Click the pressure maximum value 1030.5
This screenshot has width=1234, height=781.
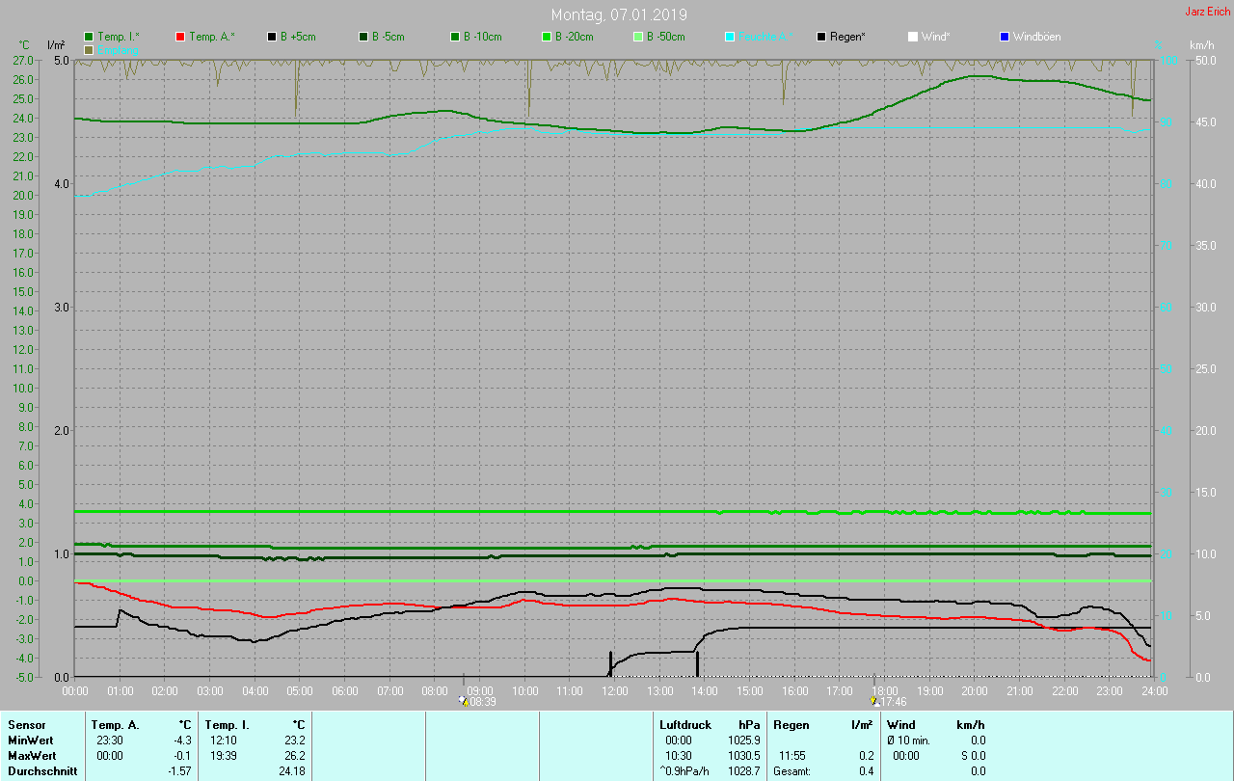(743, 755)
